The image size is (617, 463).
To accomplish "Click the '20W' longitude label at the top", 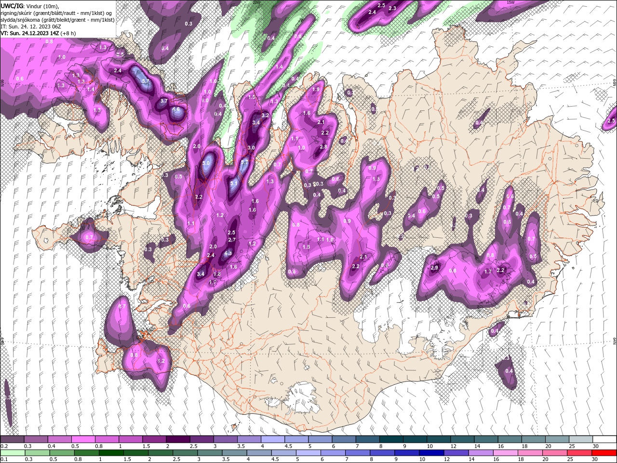I will click(256, 2).
